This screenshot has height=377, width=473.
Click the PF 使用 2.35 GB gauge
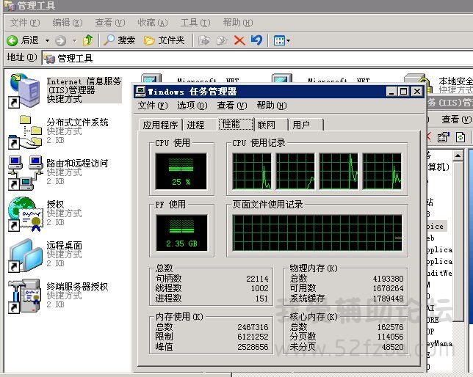[181, 233]
